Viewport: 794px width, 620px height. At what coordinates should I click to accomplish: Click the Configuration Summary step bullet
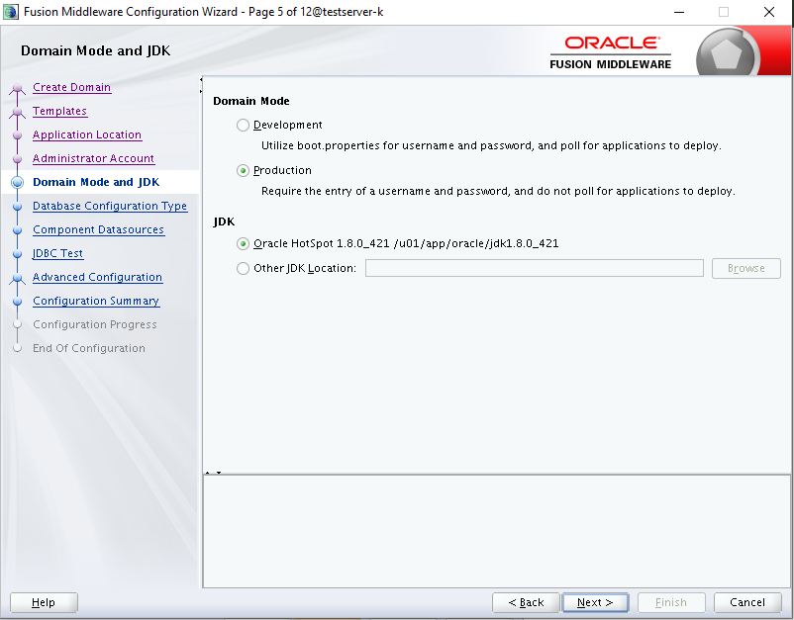click(x=17, y=302)
